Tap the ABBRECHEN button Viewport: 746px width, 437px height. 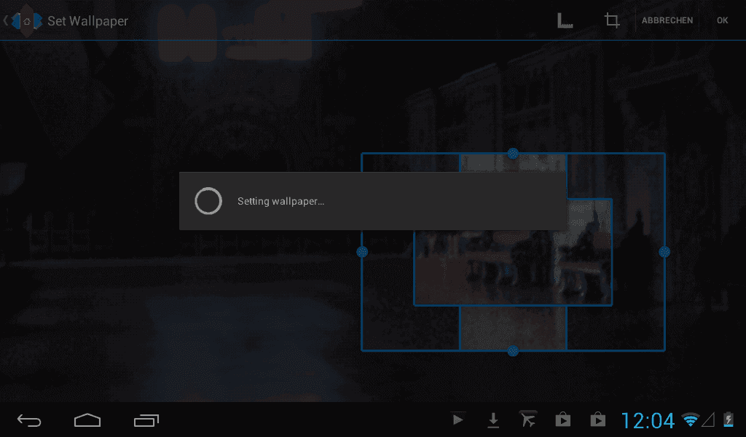click(x=667, y=20)
